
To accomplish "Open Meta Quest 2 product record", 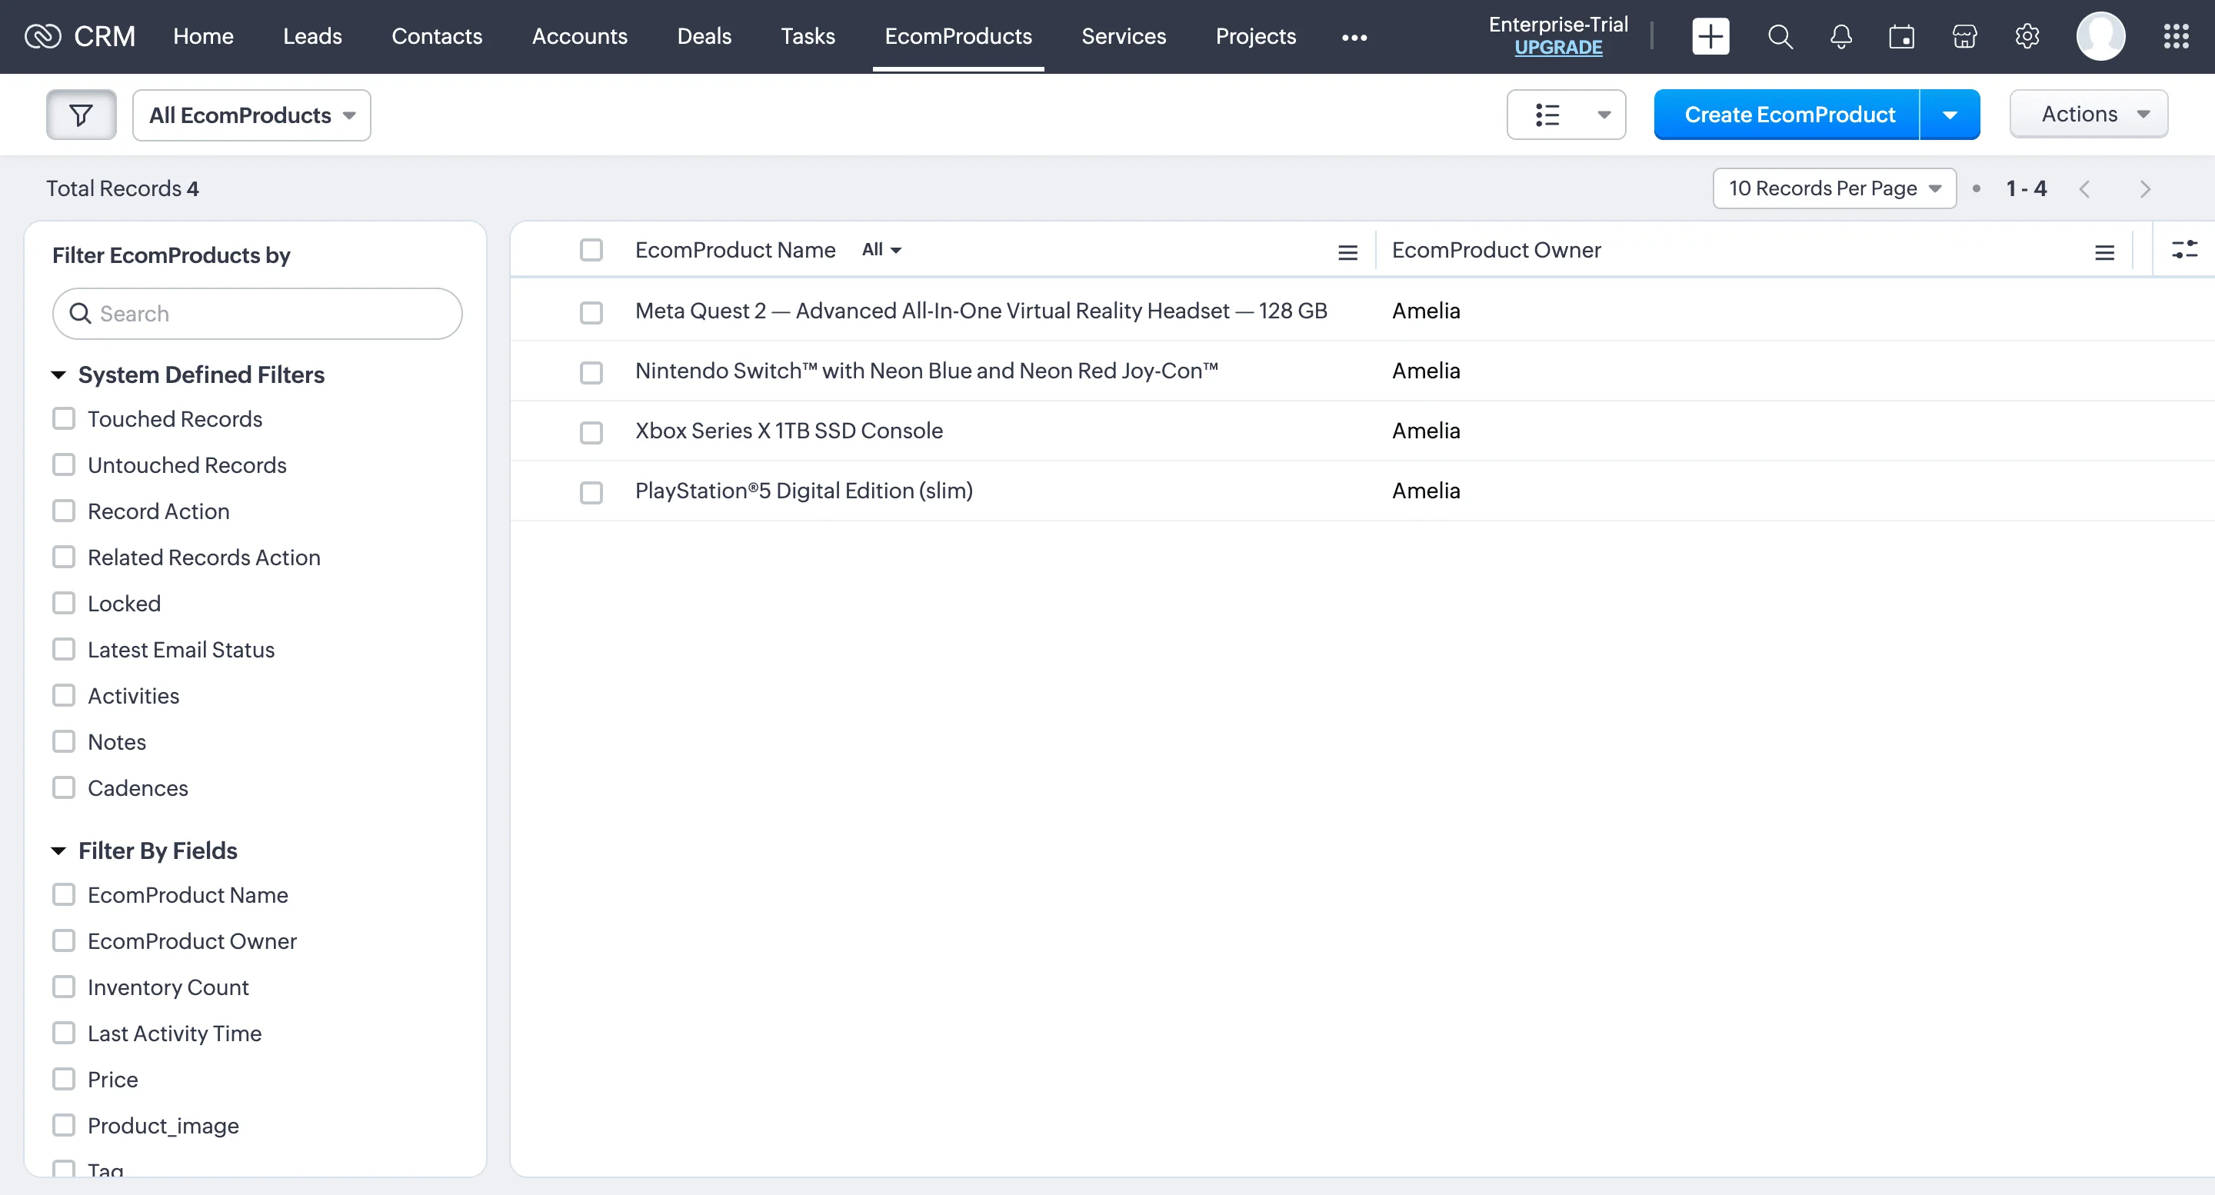I will click(981, 311).
